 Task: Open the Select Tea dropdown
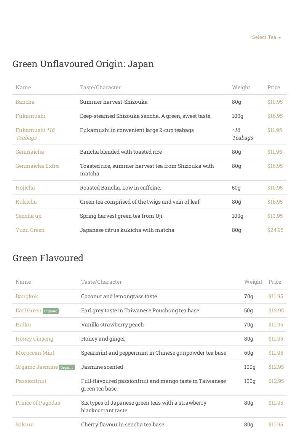click(266, 37)
